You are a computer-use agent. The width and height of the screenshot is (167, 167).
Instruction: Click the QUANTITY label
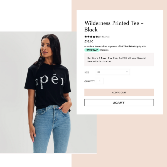(90, 81)
